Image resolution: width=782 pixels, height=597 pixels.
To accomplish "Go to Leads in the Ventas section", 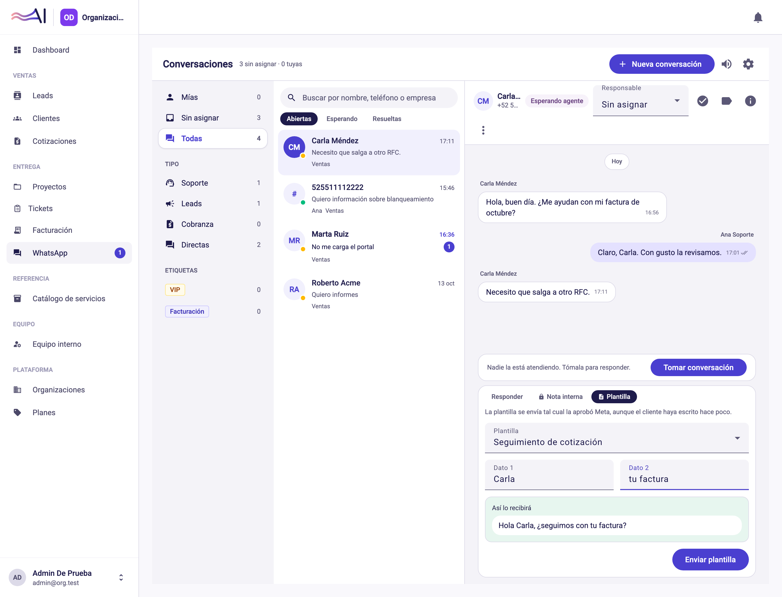I will 69,96.
